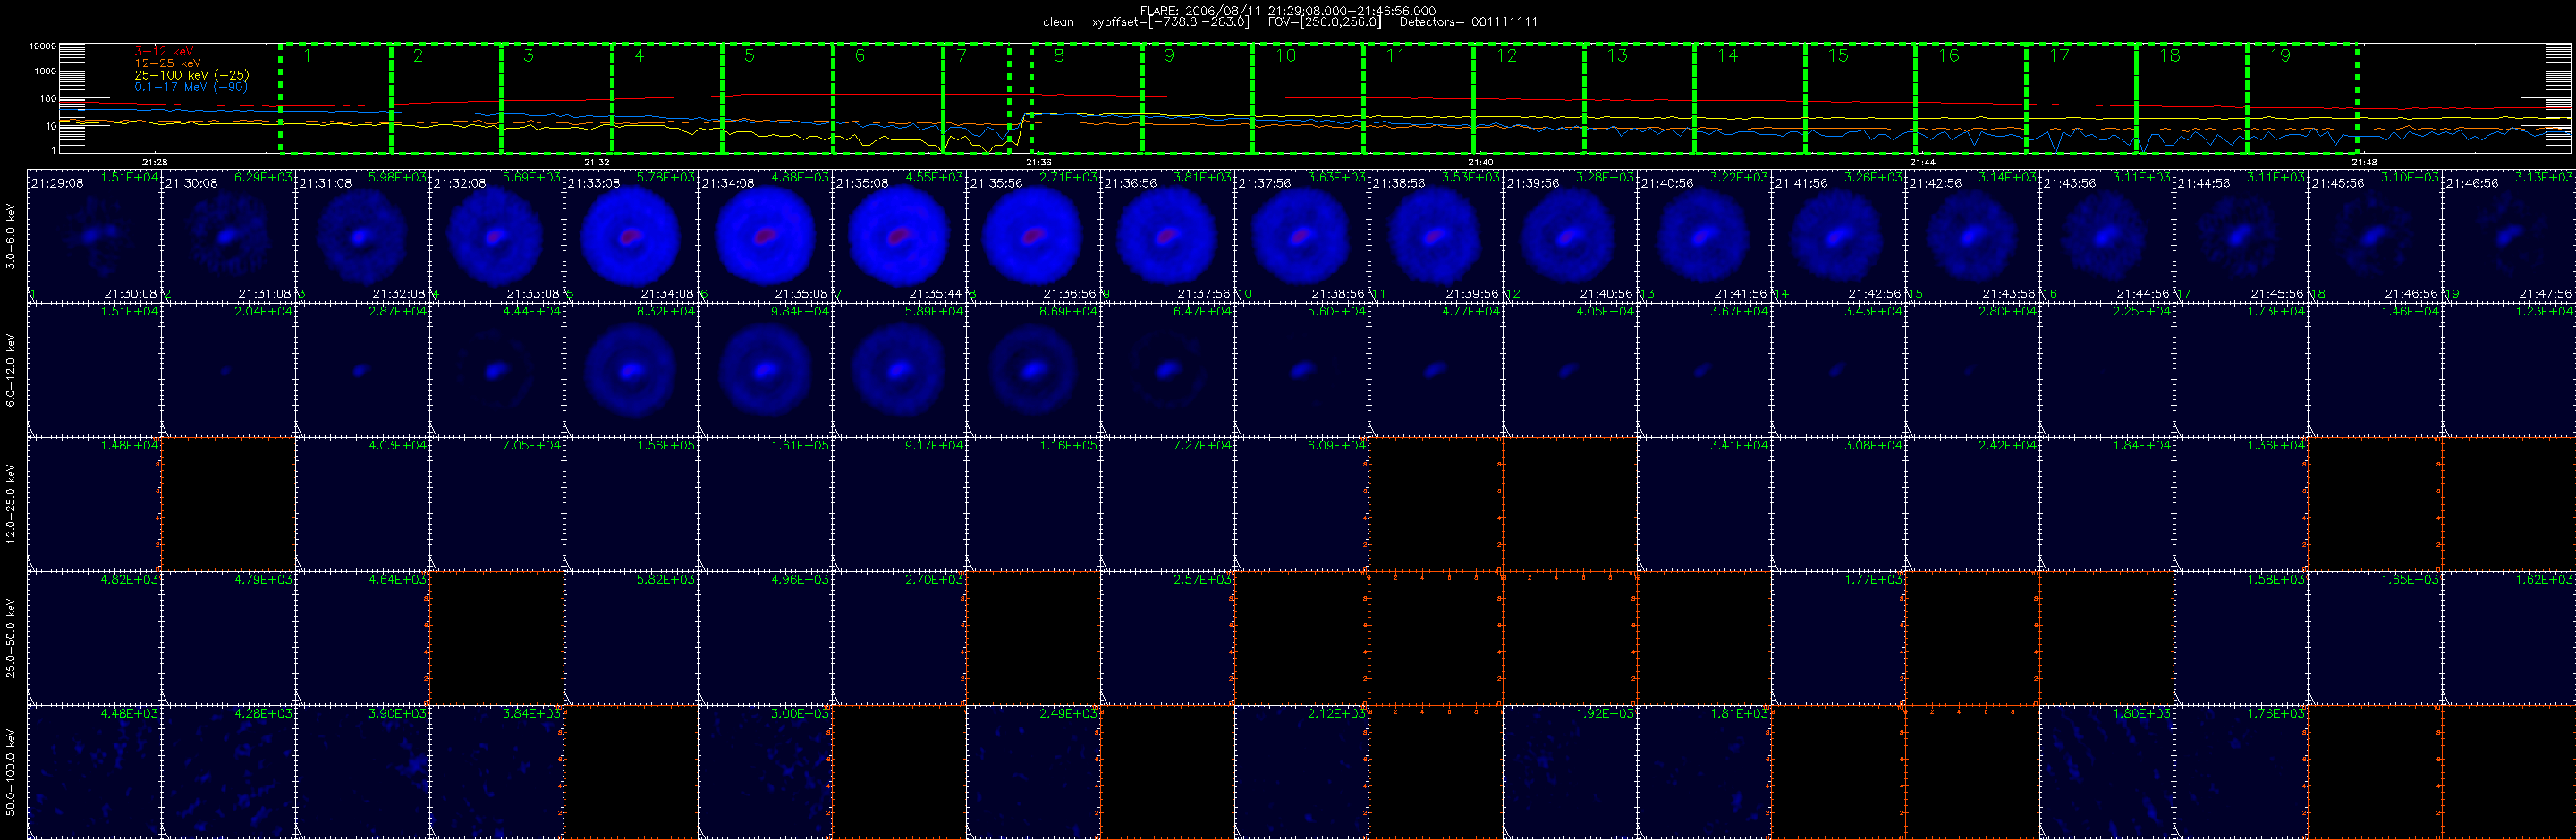Image resolution: width=2576 pixels, height=840 pixels.
Task: Click the 8.69E+04 value in the 6-12 keV row
Action: [1068, 311]
